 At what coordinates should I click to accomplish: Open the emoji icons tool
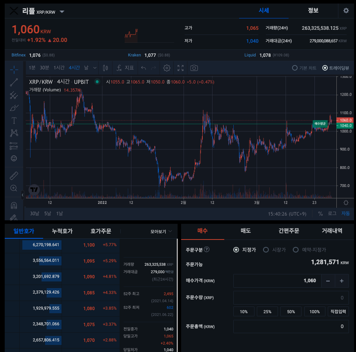(14, 158)
